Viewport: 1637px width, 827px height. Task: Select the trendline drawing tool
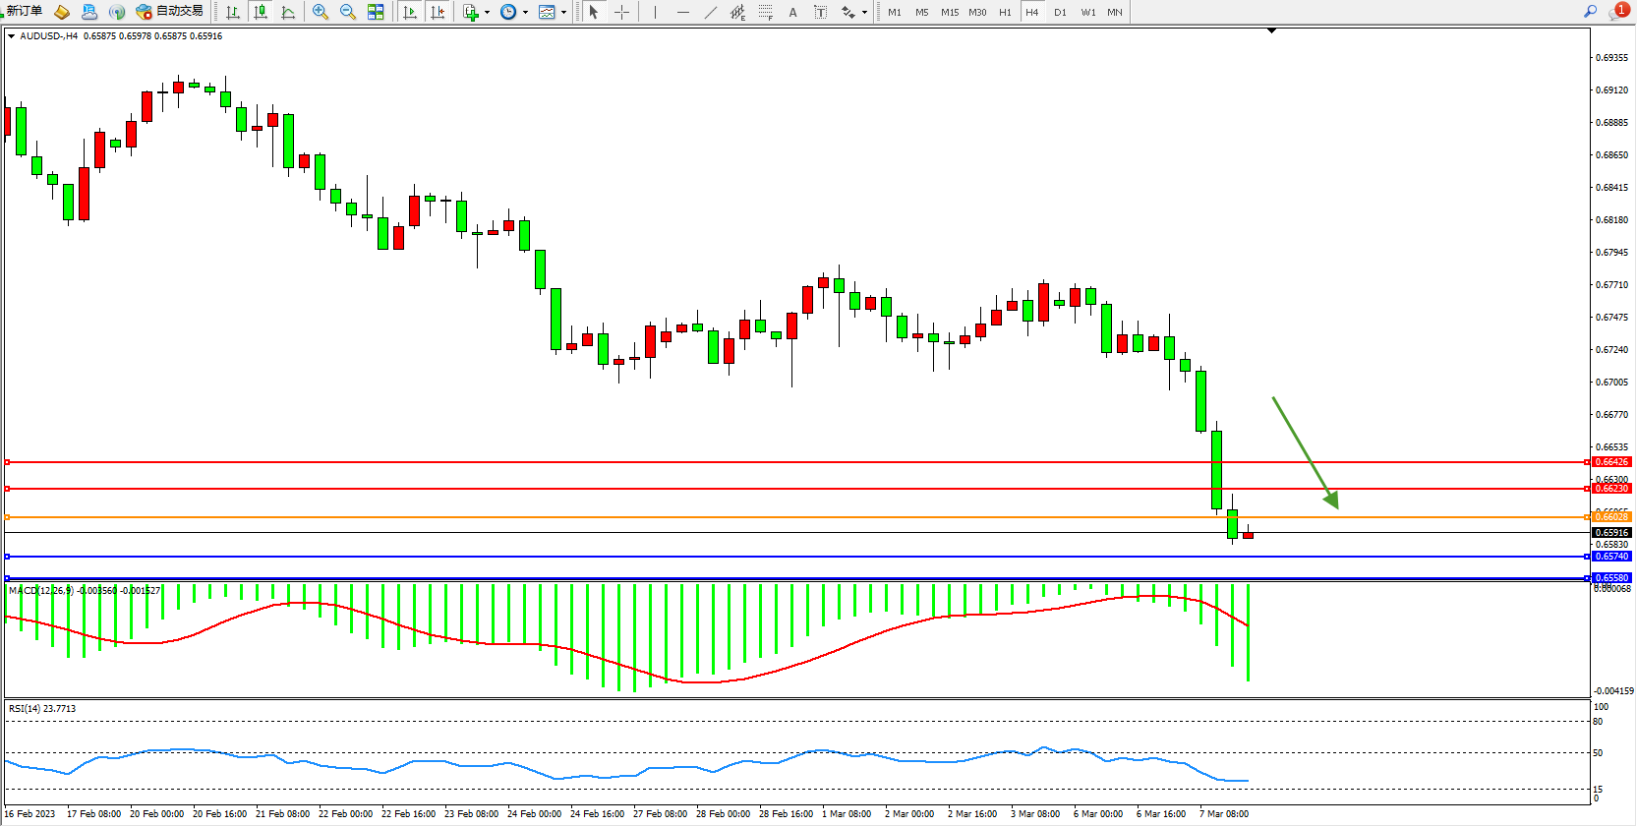click(710, 12)
